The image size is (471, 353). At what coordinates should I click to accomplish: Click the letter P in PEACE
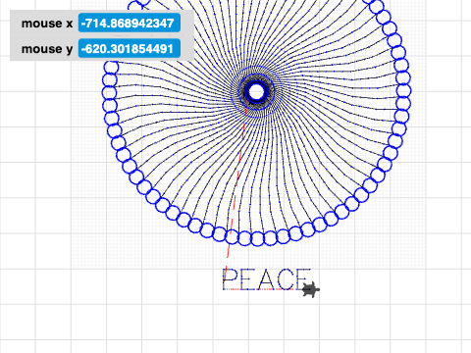[x=231, y=279]
